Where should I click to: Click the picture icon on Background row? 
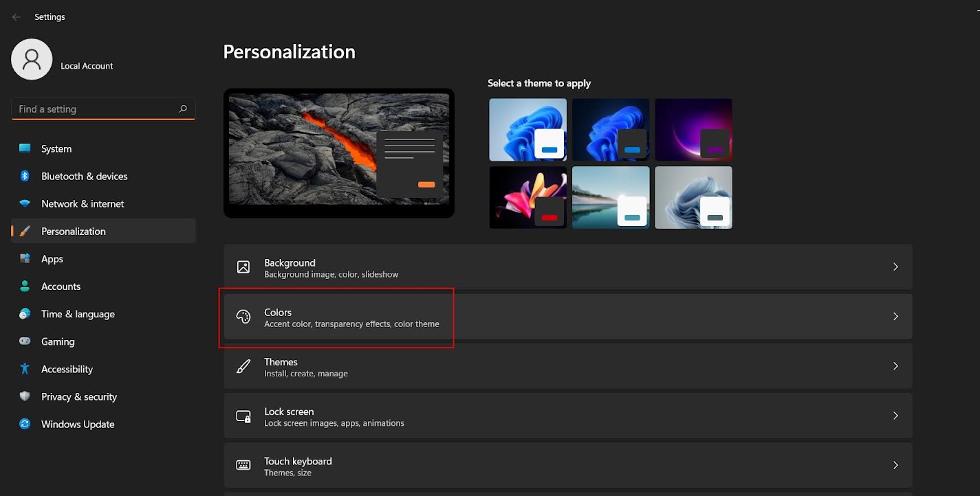(243, 267)
